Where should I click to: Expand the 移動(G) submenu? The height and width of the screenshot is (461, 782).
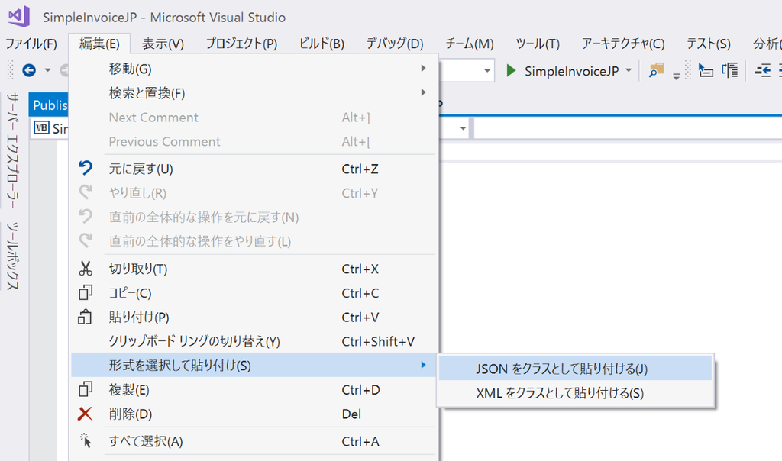pos(423,68)
